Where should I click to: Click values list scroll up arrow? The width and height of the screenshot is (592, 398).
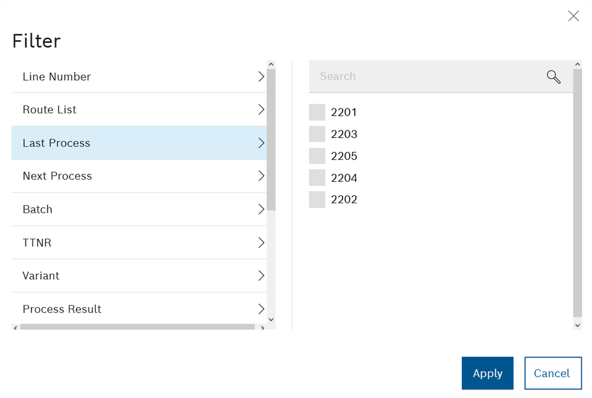(x=577, y=65)
